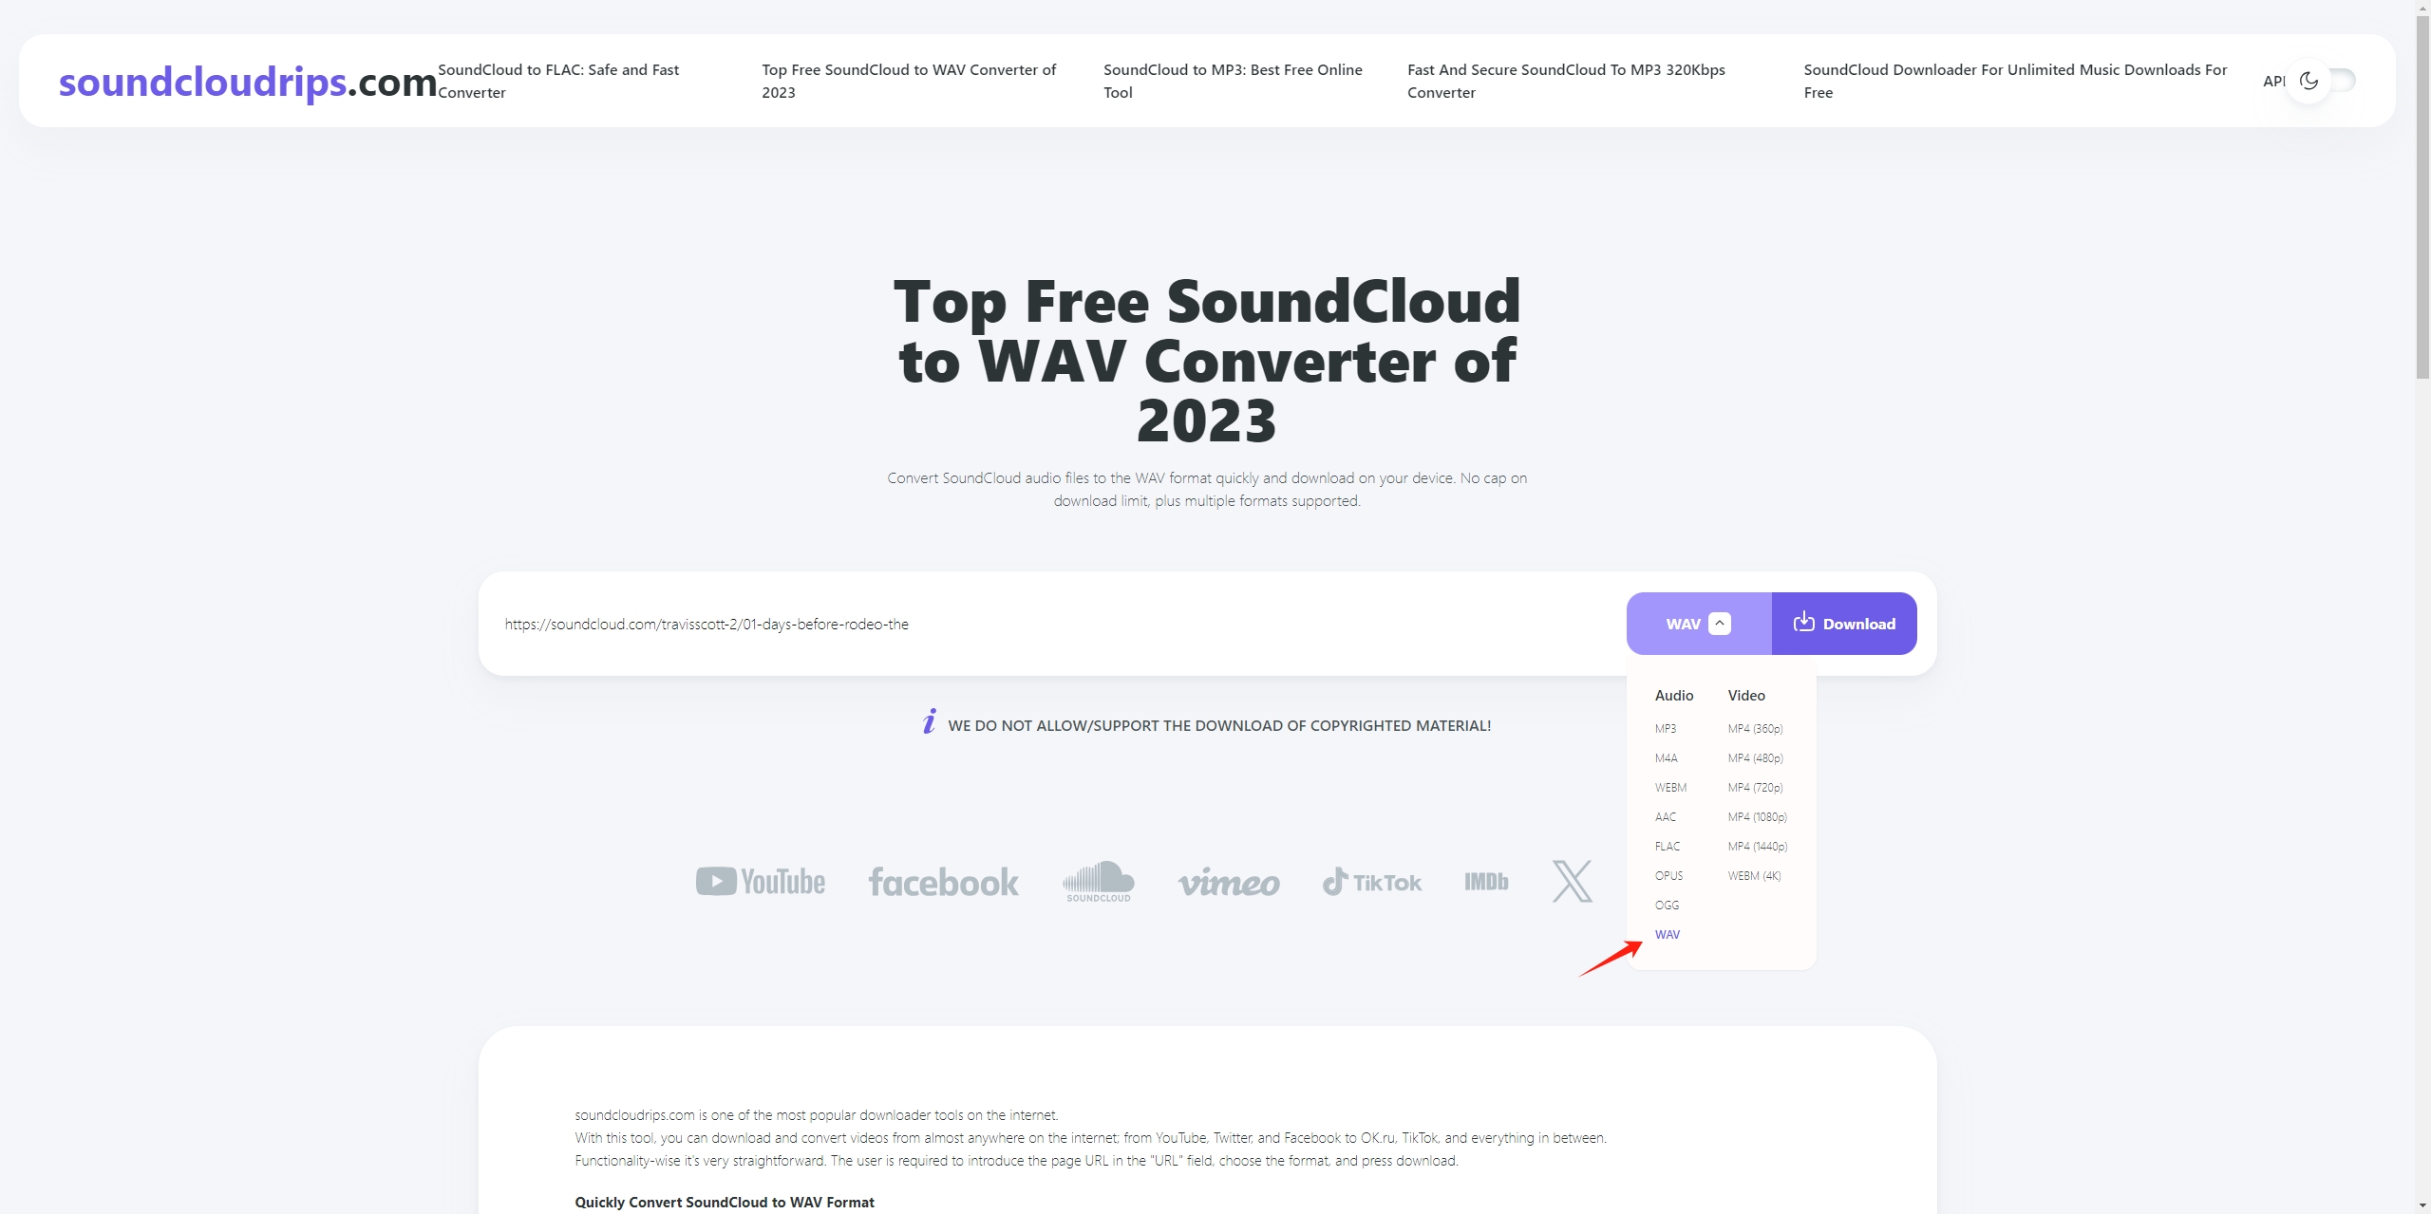Click the upload/download arrow icon

1803,624
